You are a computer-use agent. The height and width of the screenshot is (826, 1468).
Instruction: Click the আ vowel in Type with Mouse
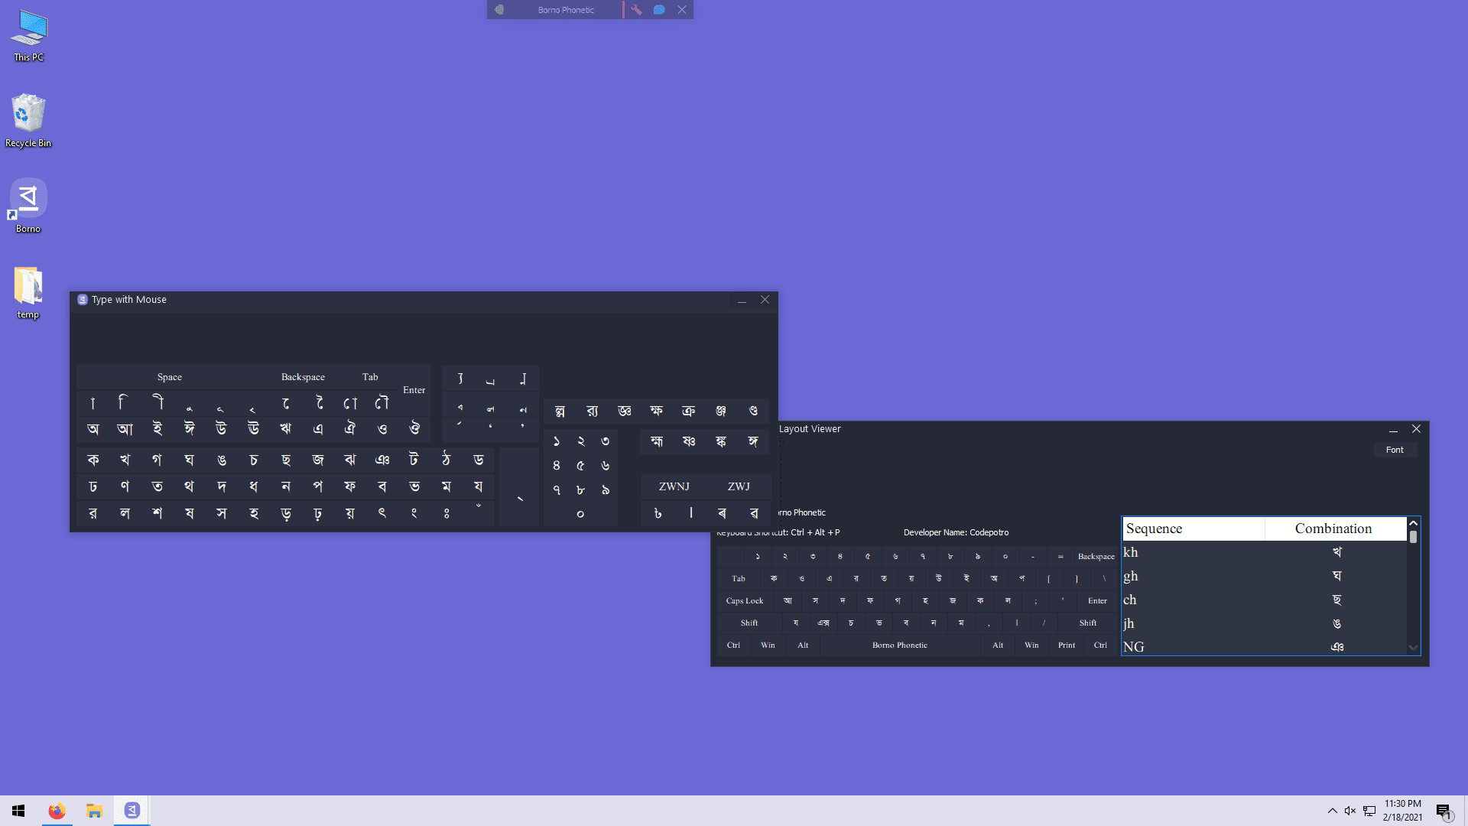click(125, 429)
